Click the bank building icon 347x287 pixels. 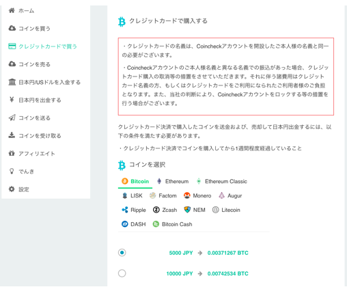(12, 82)
